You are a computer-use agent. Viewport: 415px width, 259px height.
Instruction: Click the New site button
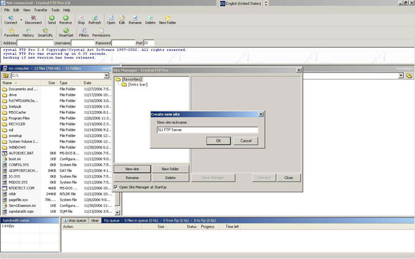pyautogui.click(x=132, y=169)
